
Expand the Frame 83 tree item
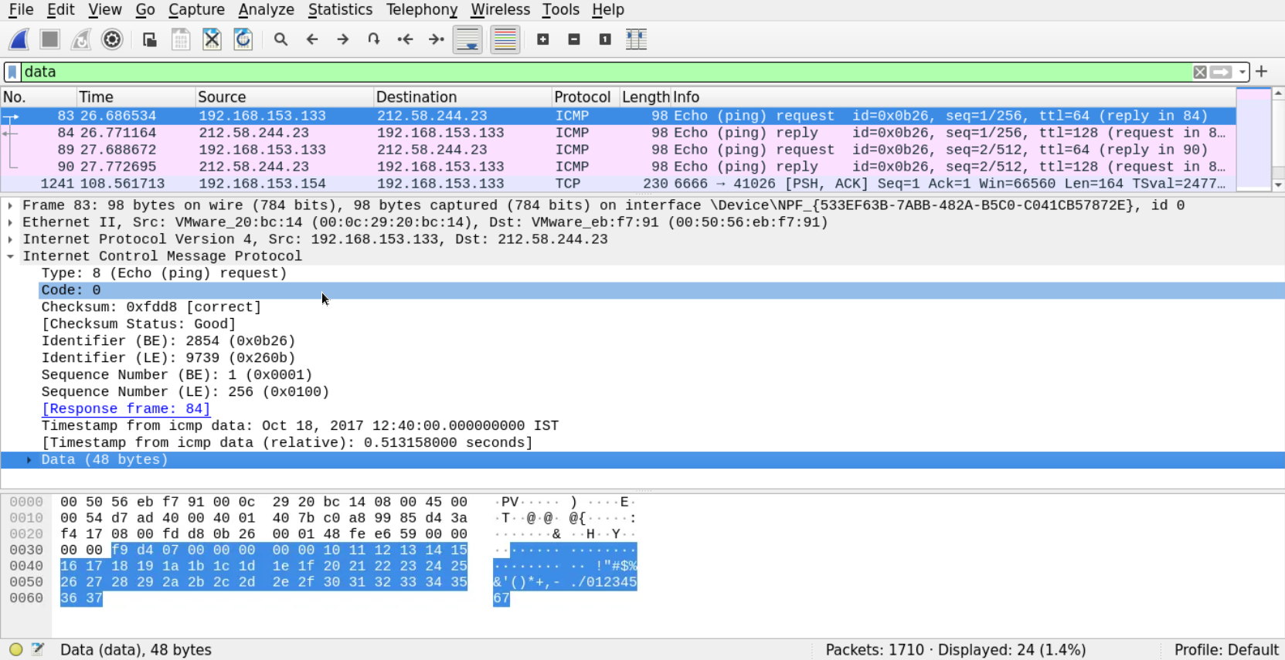click(10, 205)
